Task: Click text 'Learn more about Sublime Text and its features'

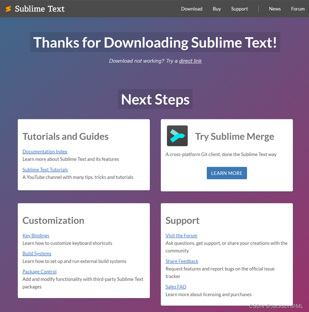Action: (71, 159)
